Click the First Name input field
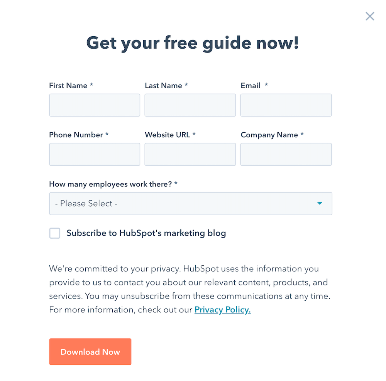Viewport: 386px width, 381px height. [94, 105]
